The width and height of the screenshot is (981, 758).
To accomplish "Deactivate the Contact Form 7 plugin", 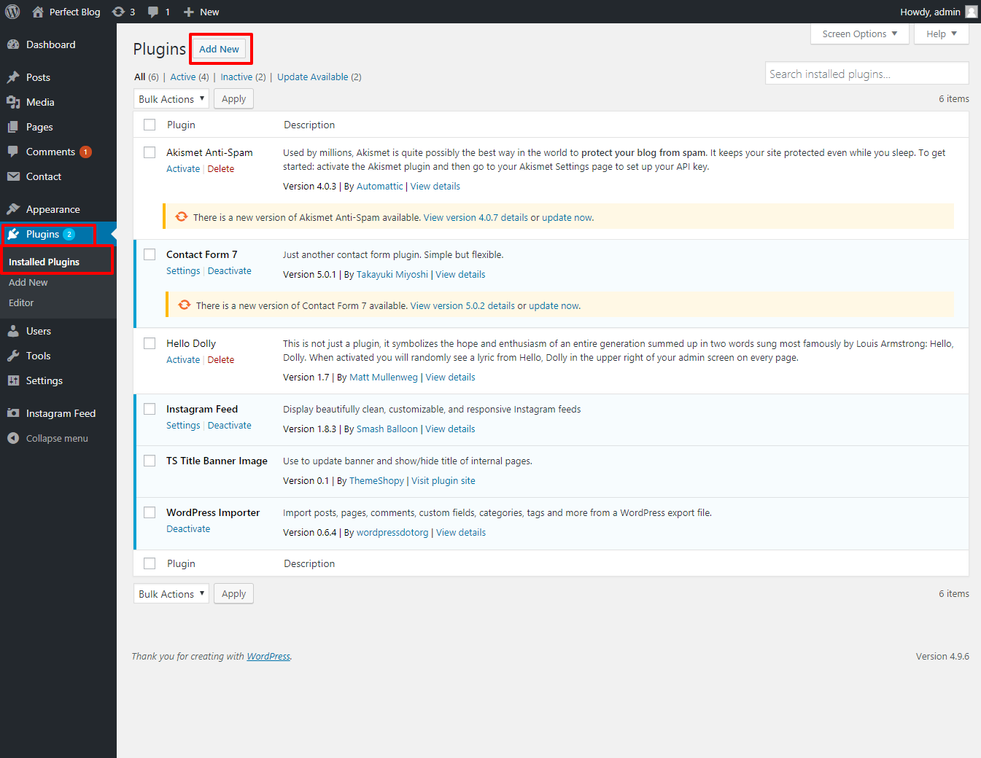I will pyautogui.click(x=229, y=271).
